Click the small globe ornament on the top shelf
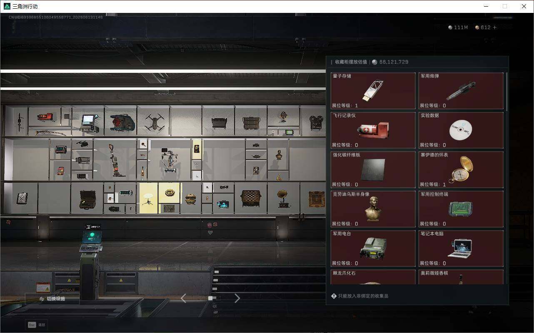This screenshot has height=333, width=534. 284,117
